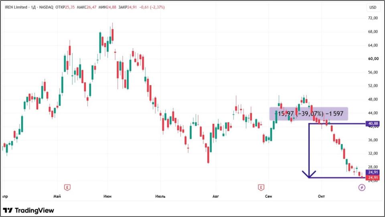The height and width of the screenshot is (217, 385).
Task: Open the USD currency selector
Action: point(373,8)
